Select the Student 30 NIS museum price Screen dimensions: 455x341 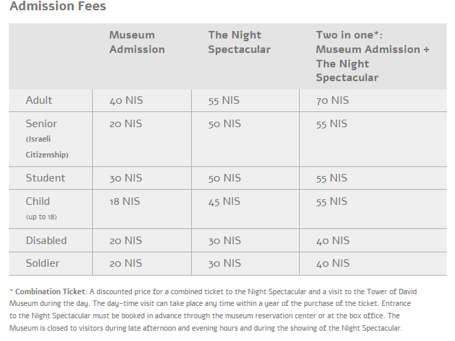point(126,178)
